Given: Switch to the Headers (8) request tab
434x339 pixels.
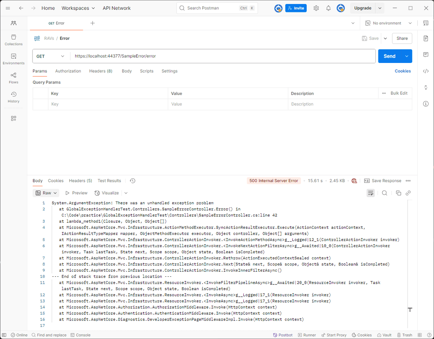Looking at the screenshot, I should pos(101,71).
